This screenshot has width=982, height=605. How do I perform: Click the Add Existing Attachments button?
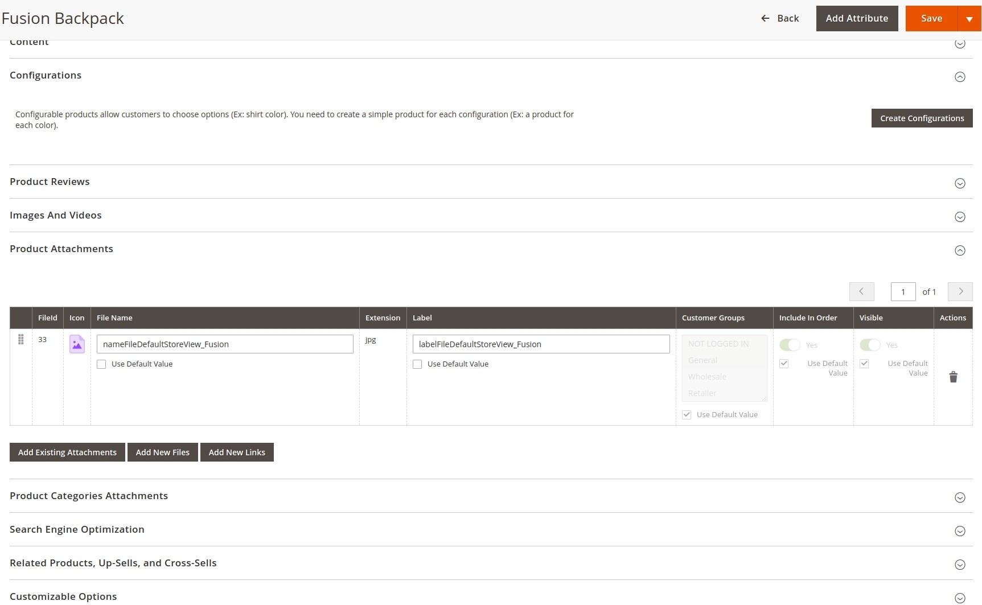67,452
